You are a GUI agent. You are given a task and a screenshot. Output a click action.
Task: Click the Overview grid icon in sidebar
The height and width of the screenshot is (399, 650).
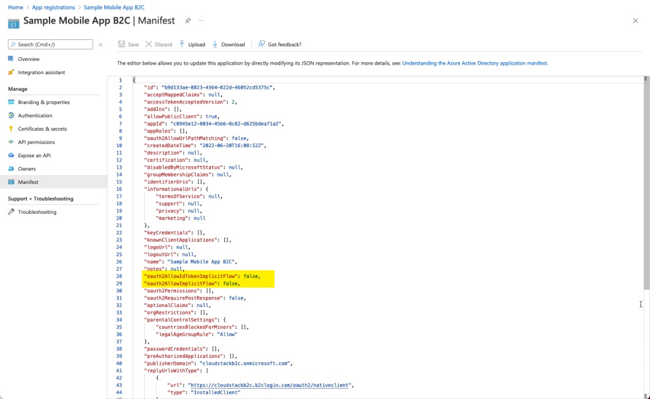(11, 59)
